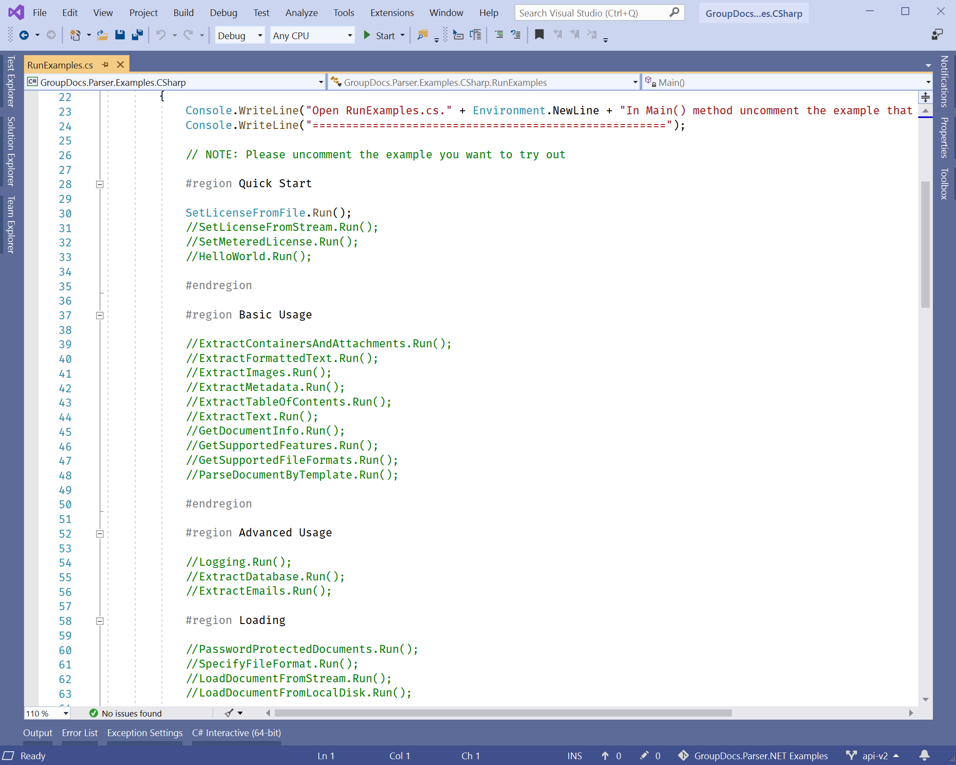The width and height of the screenshot is (956, 765).
Task: Click the editor's horizontal scrollbar thumb
Action: 502,713
